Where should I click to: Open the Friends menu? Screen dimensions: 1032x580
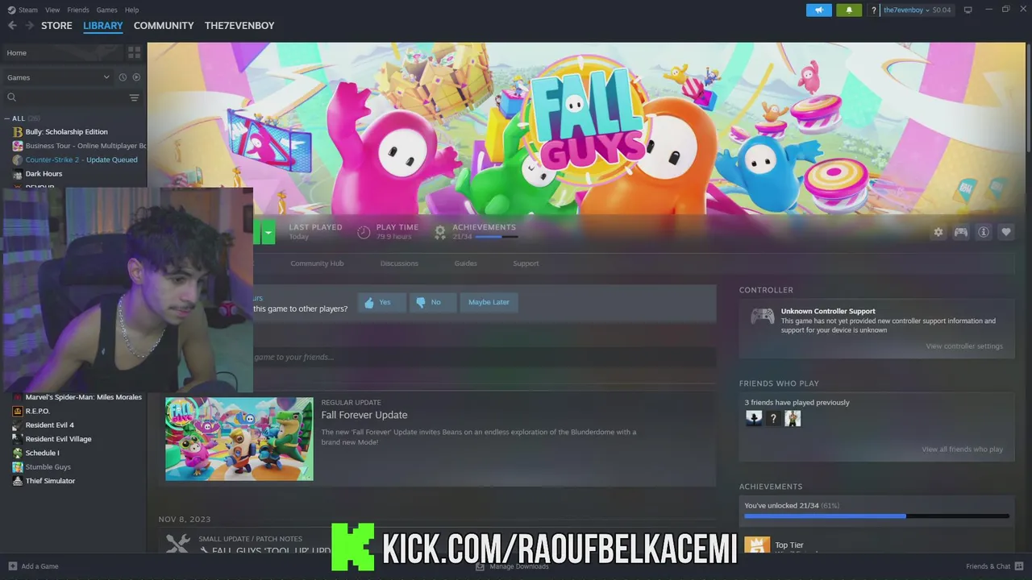click(78, 10)
